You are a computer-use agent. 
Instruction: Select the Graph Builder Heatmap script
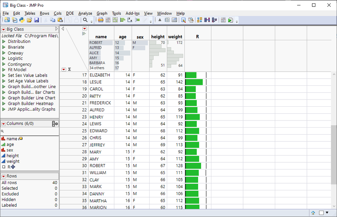coord(30,104)
